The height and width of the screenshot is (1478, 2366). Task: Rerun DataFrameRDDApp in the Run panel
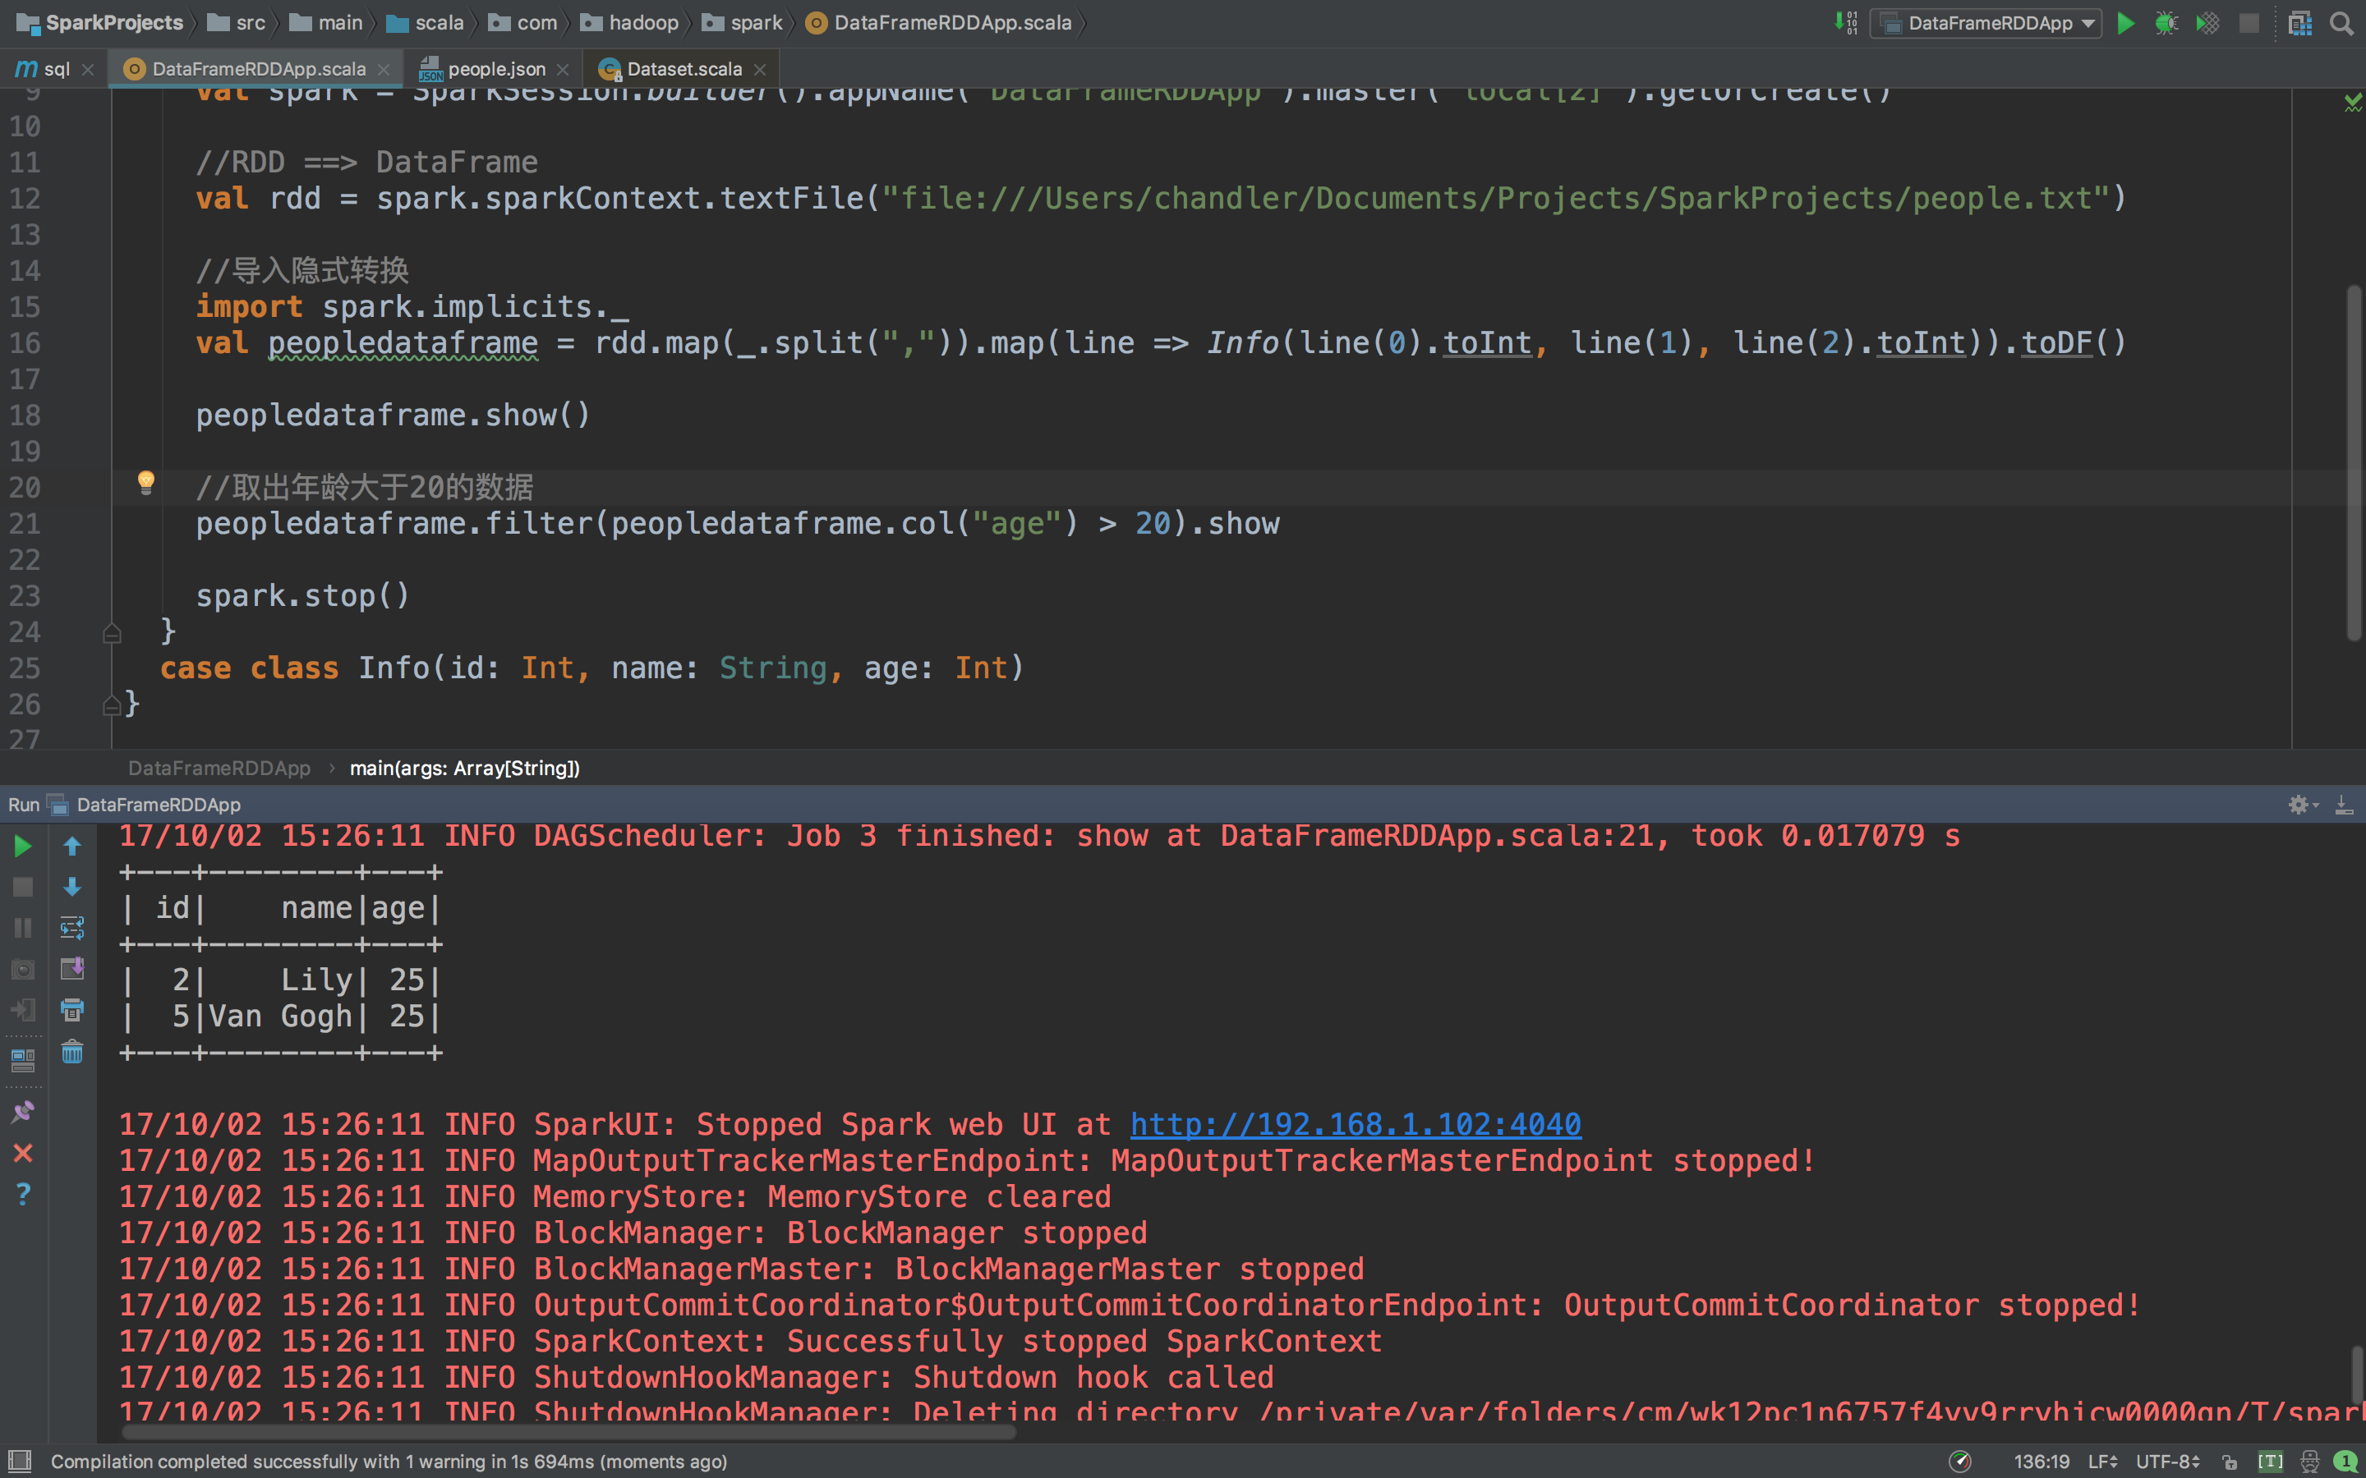pos(22,847)
